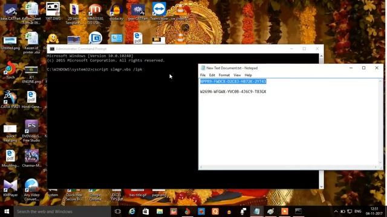This screenshot has height=217, width=387.
Task: Click the W269N-WFGWX product key line
Action: tap(233, 92)
